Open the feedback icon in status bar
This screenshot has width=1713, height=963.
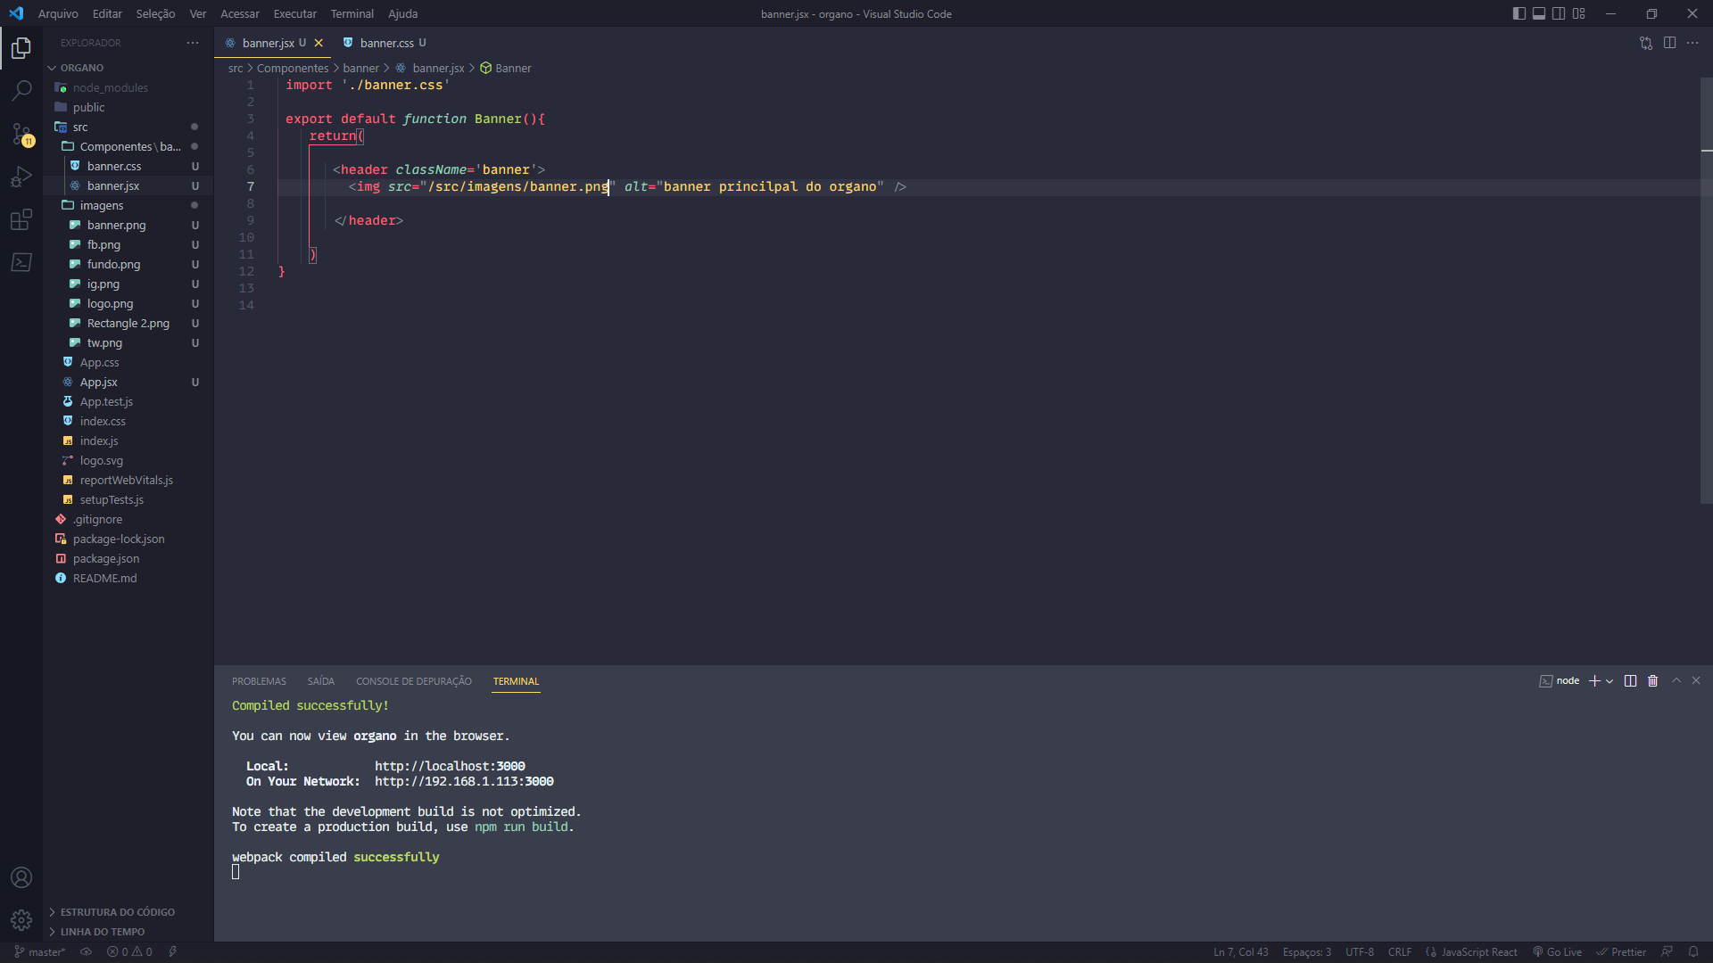click(x=1667, y=952)
